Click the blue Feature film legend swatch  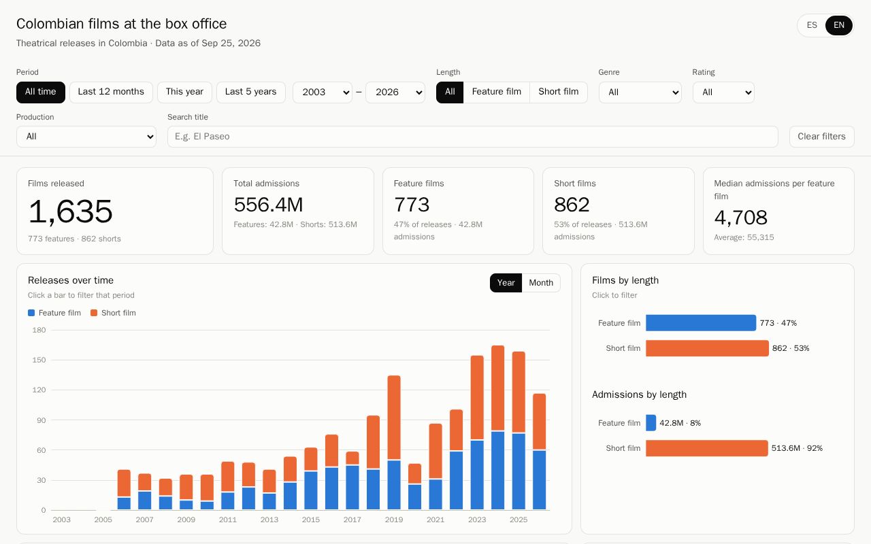tap(31, 313)
